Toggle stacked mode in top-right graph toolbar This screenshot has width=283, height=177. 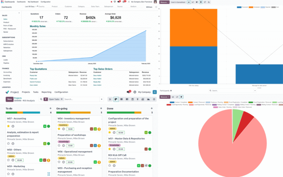[x=201, y=2]
